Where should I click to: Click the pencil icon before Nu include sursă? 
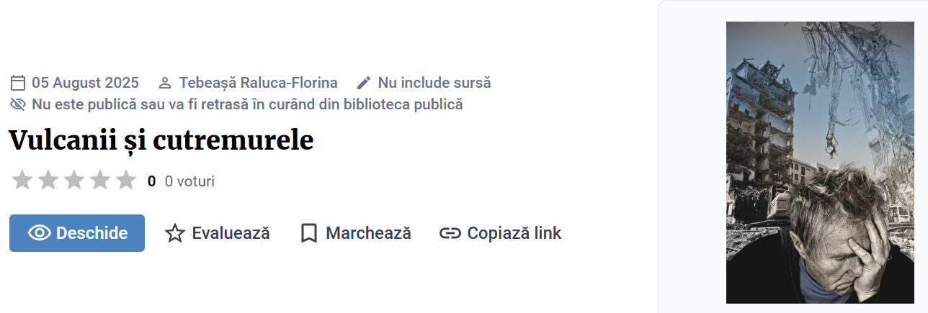(x=365, y=83)
